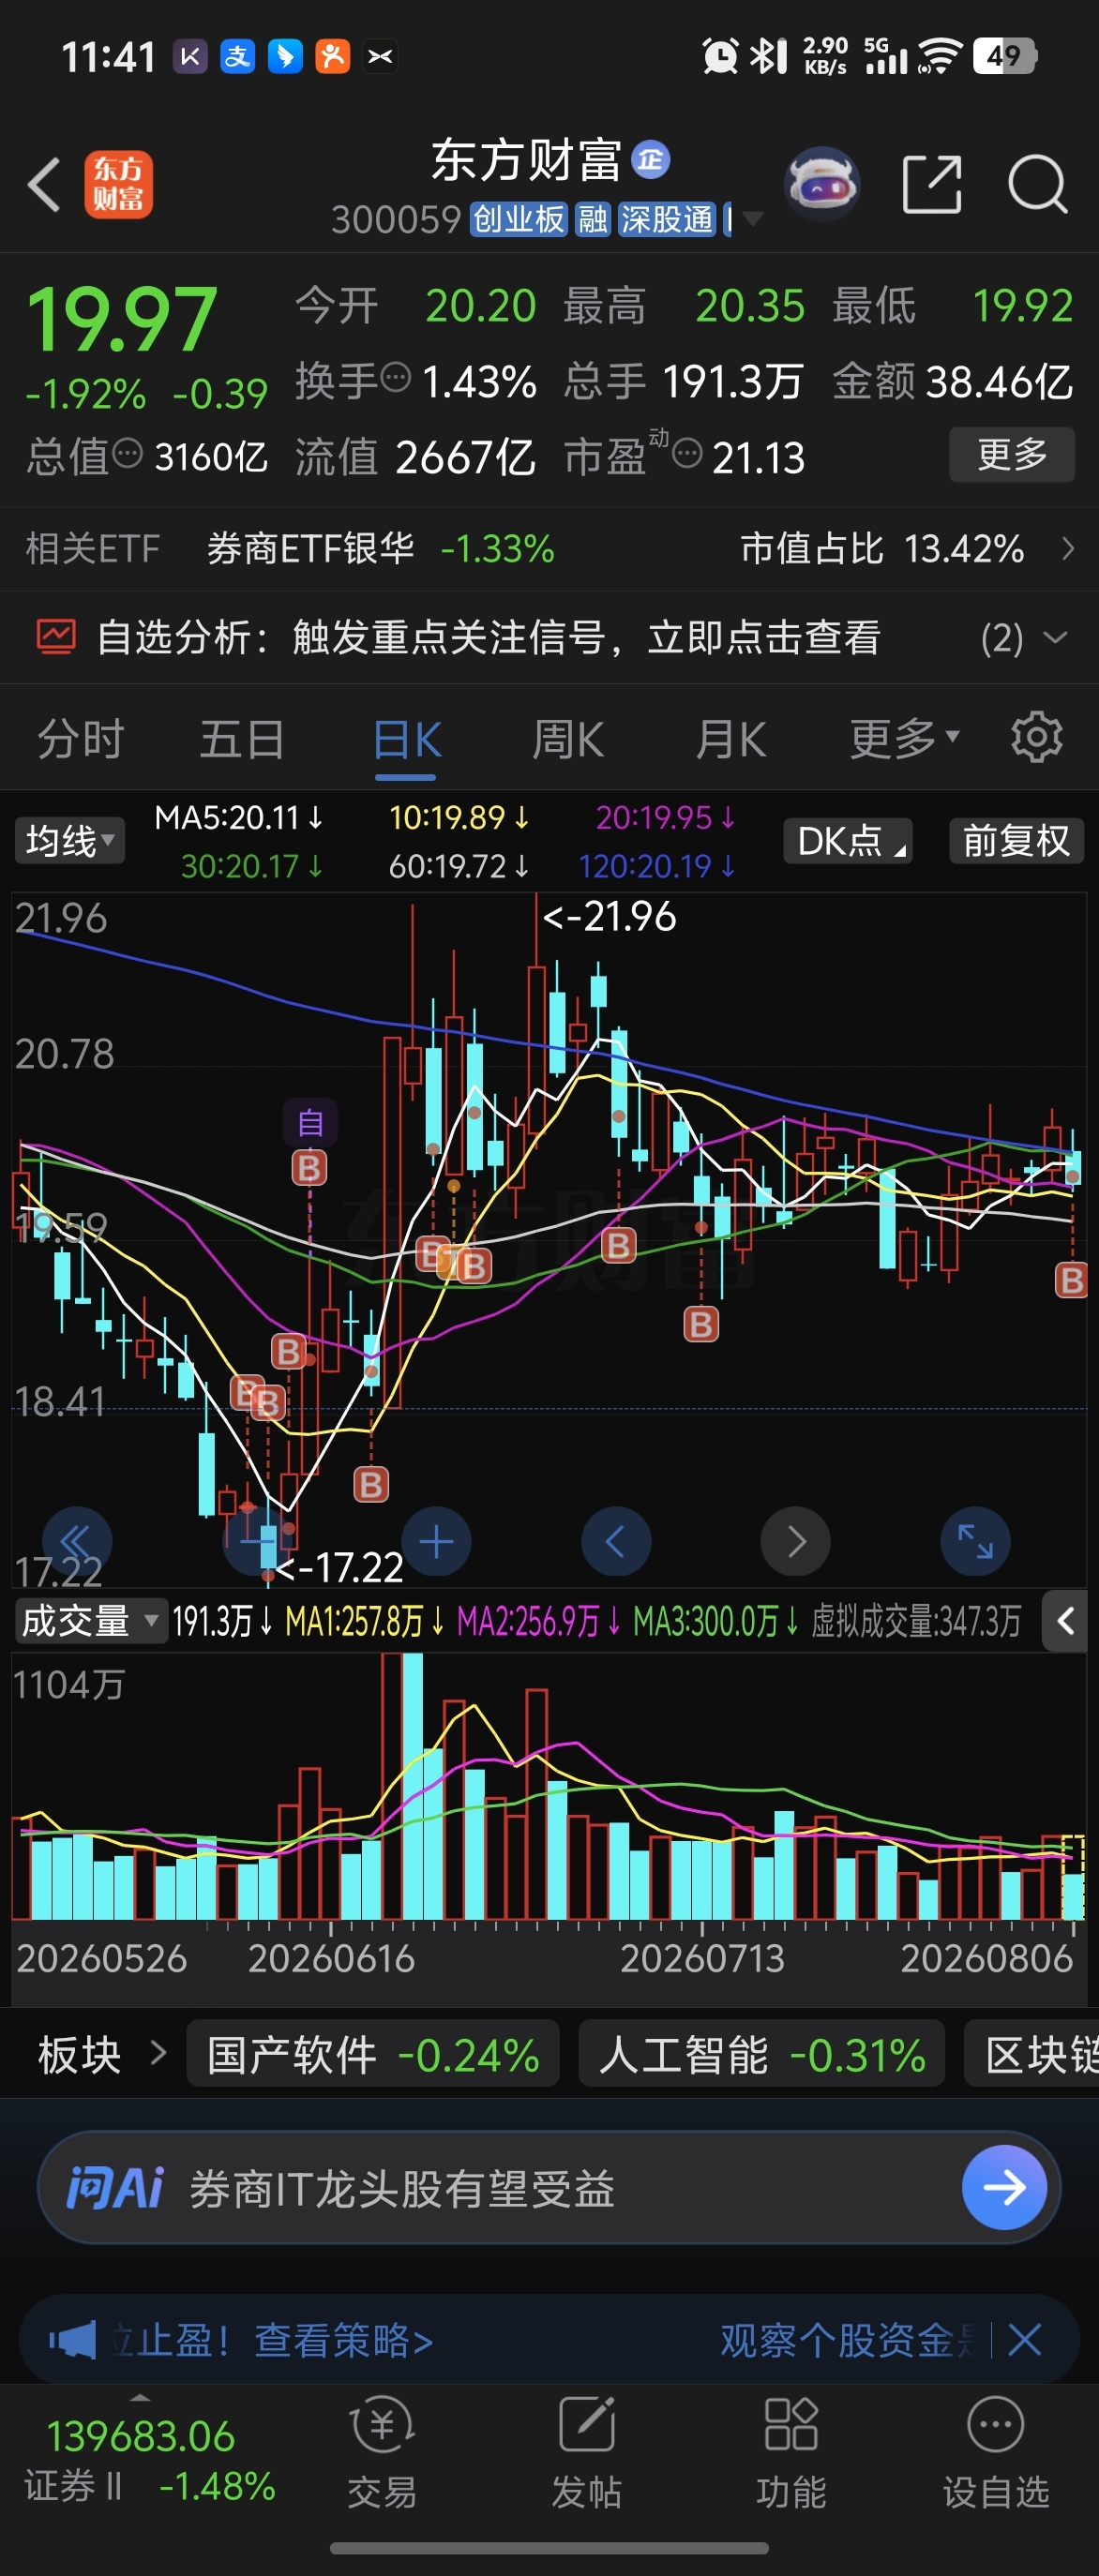This screenshot has width=1099, height=2576.
Task: Tap the alarm clock status icon
Action: [720, 56]
